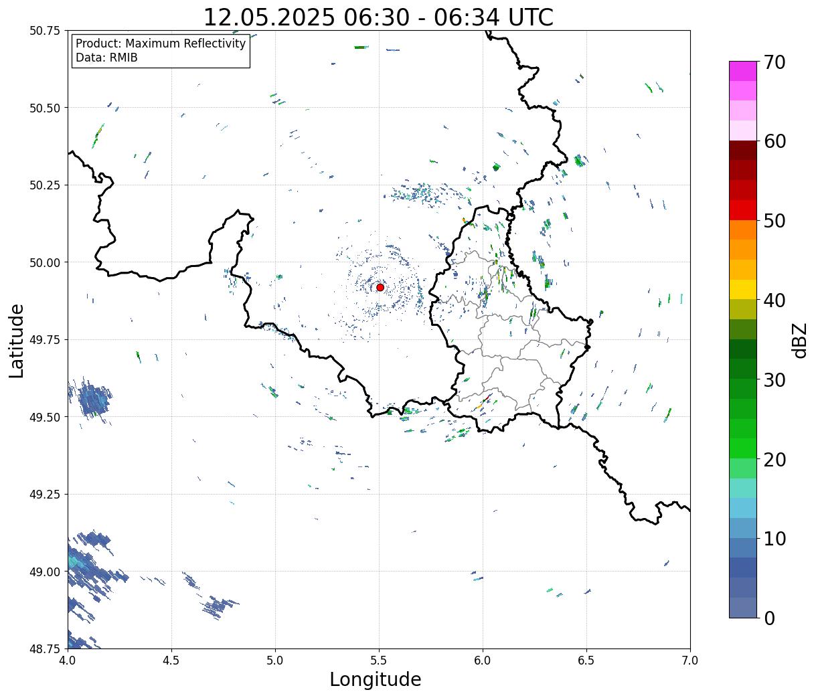Click the colorbar tick value 70
816x696 pixels.
point(774,62)
